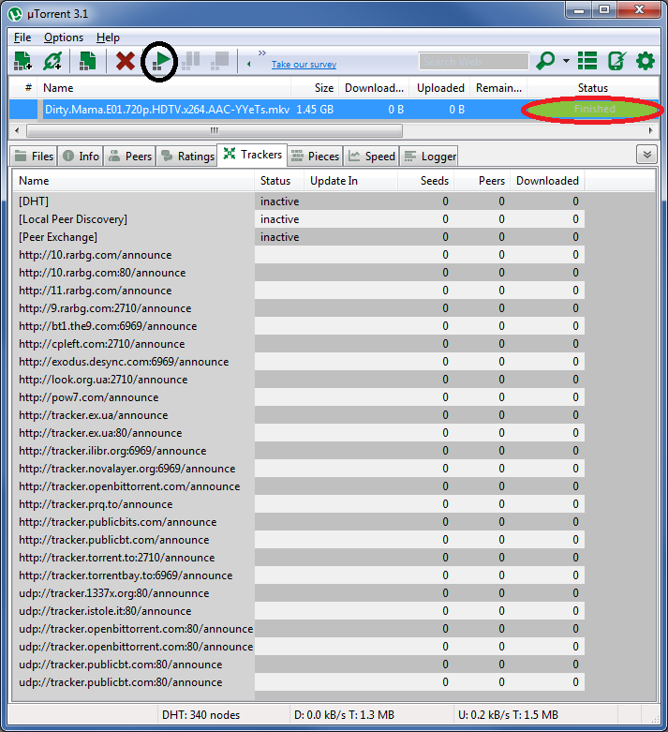This screenshot has height=732, width=668.
Task: Select the [DHT] tracker row
Action: [x=299, y=202]
